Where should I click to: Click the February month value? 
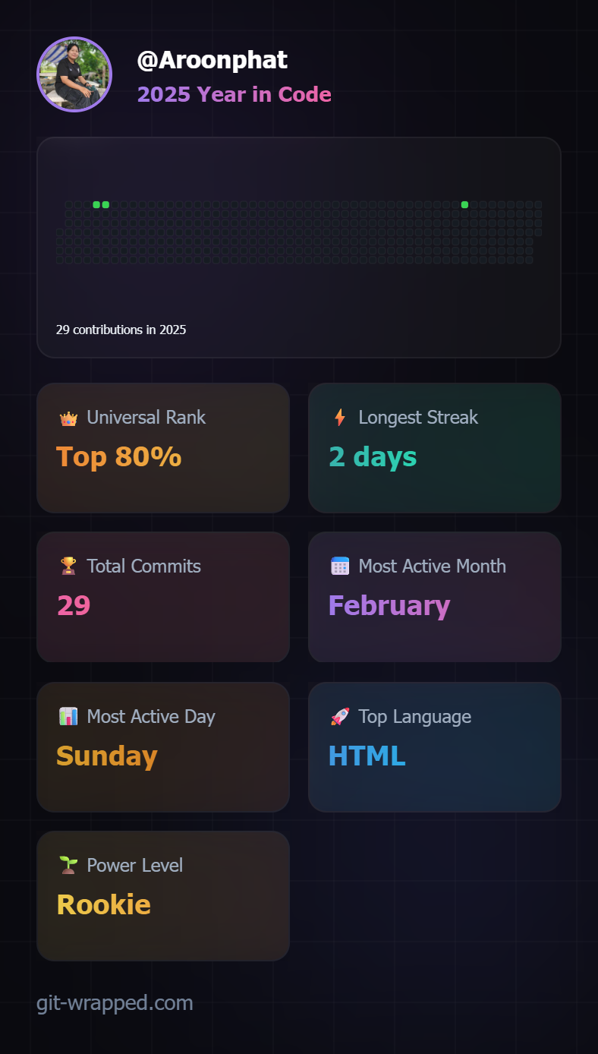click(x=389, y=606)
